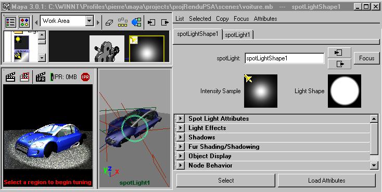The width and height of the screenshot is (382, 192).
Task: Click output connections icon below input icon
Action: [x=339, y=64]
